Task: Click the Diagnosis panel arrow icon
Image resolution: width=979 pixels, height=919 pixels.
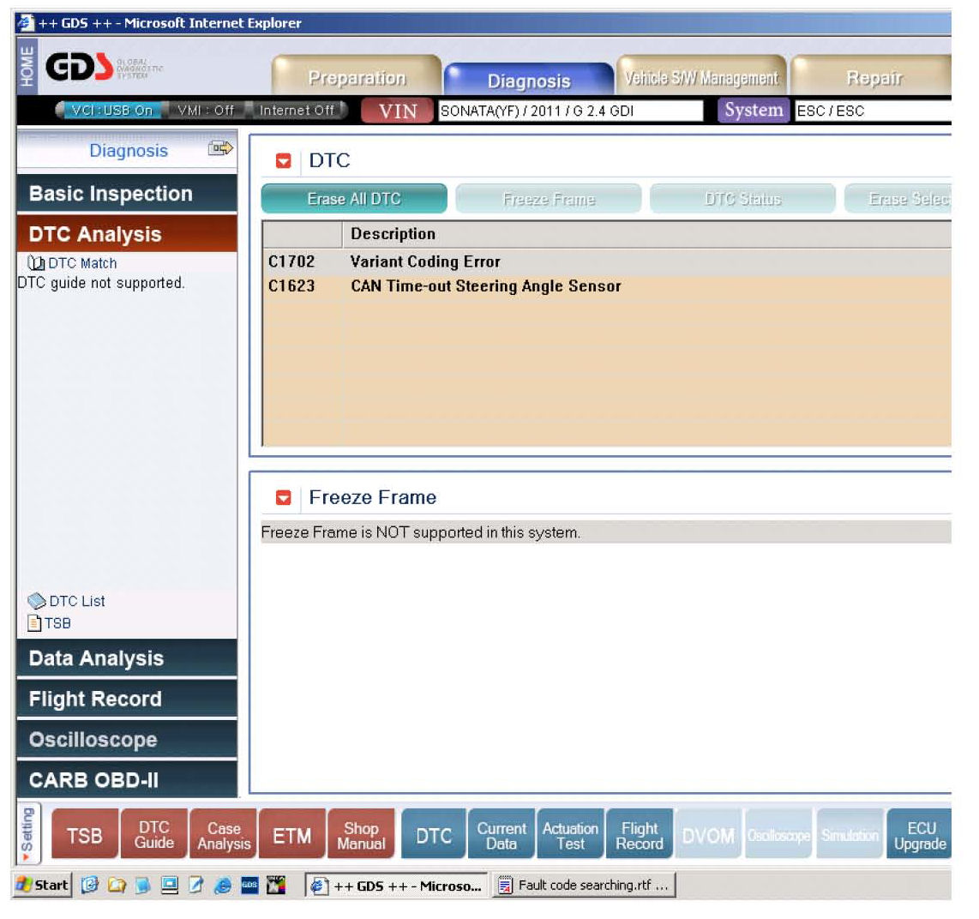Action: (220, 149)
